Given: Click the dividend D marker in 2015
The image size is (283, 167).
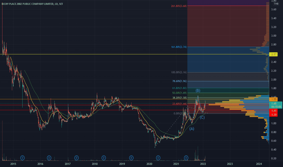Looking at the screenshot, I should click(x=22, y=158).
